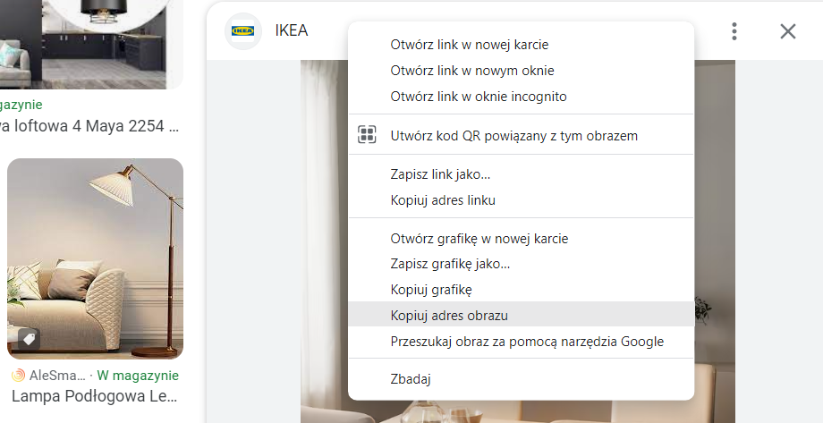Image resolution: width=823 pixels, height=423 pixels.
Task: Open the "Lampa Podłogowa Le..." product link
Action: point(95,396)
